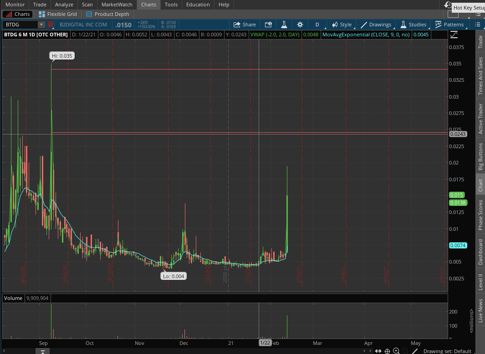Select the D daily timeframe button

(317, 25)
